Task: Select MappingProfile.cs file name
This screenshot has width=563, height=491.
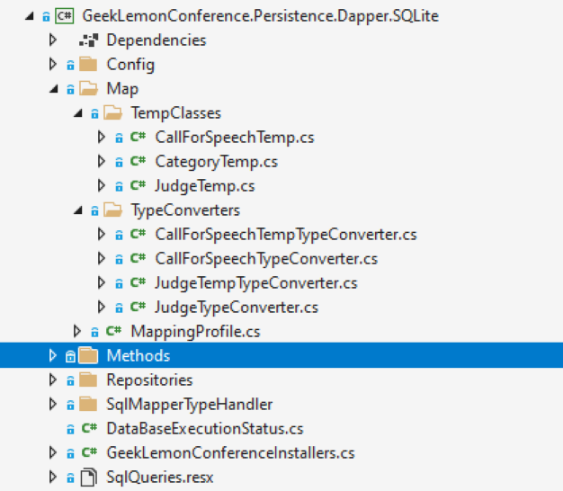Action: pyautogui.click(x=196, y=332)
